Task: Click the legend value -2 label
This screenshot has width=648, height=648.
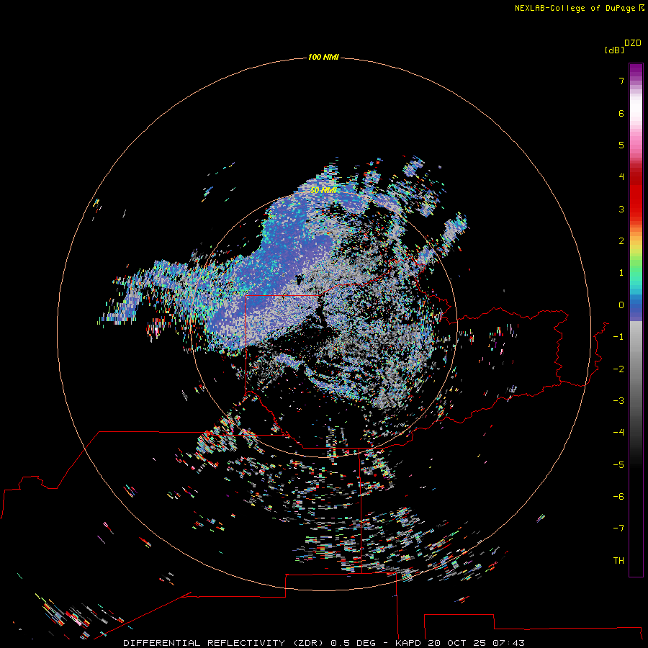Action: click(x=618, y=369)
